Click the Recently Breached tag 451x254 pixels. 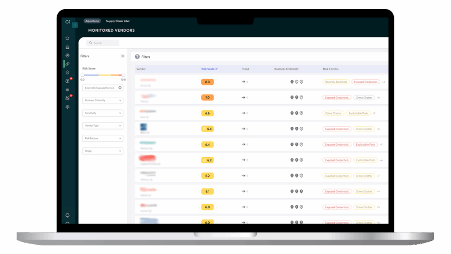[336, 82]
